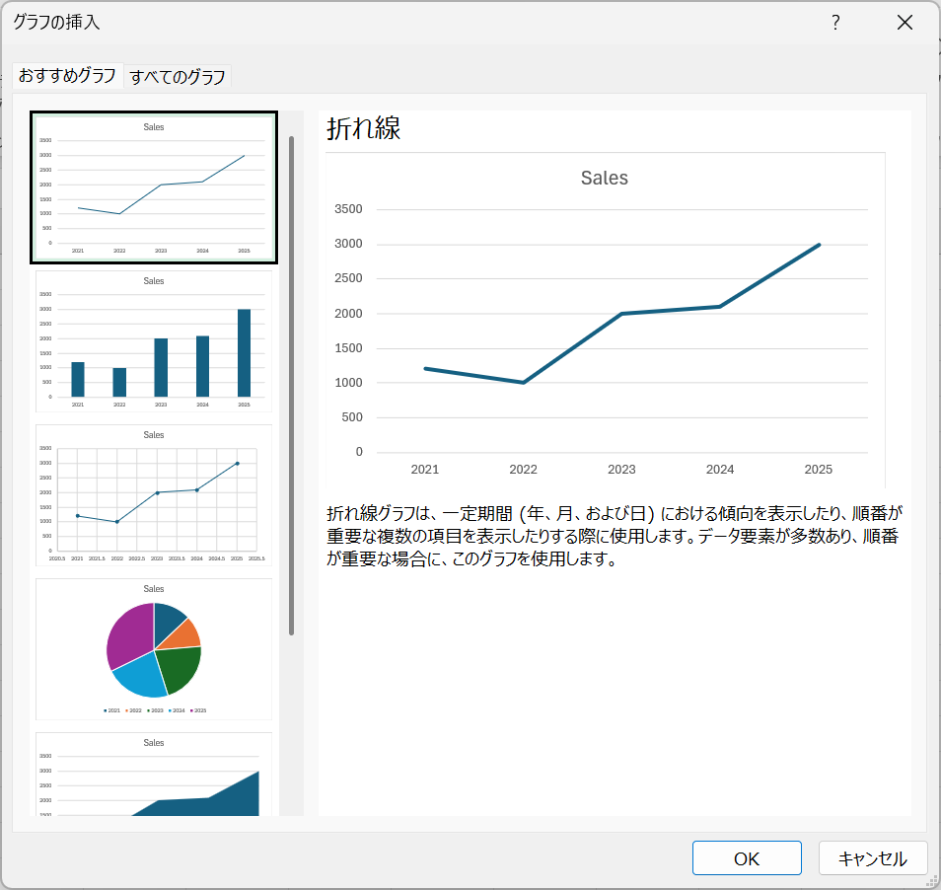Close the グラフの挿入 dialog with X

tap(905, 23)
